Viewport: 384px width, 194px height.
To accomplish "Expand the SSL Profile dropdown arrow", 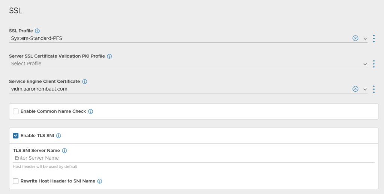I will (365, 39).
